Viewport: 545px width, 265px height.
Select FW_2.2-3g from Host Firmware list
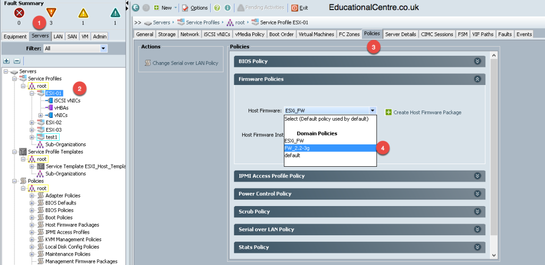(330, 148)
